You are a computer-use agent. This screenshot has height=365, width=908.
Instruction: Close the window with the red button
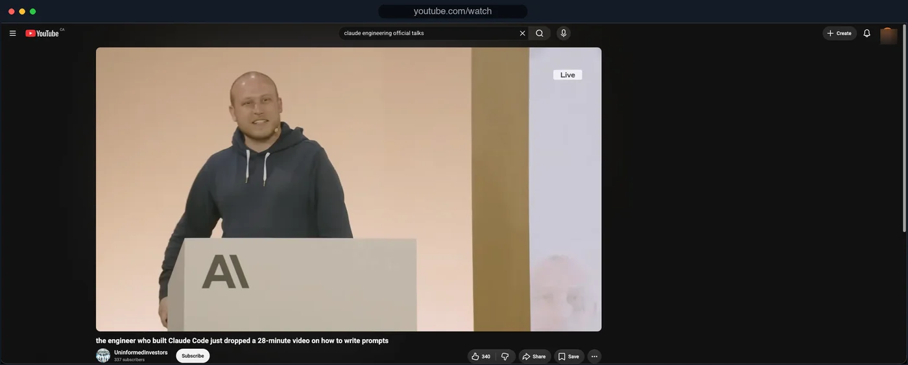pyautogui.click(x=12, y=12)
